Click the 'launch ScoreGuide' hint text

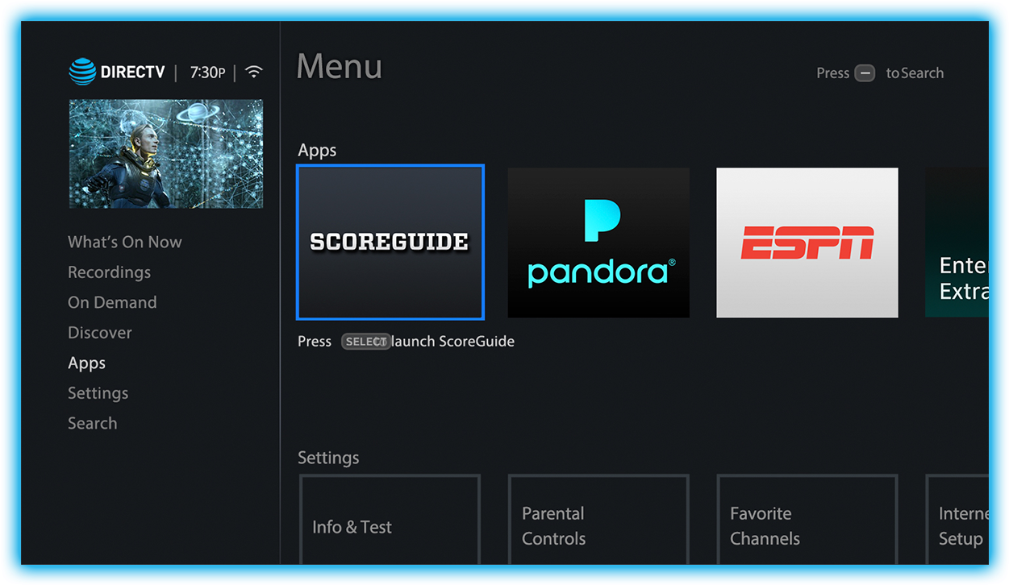[452, 342]
